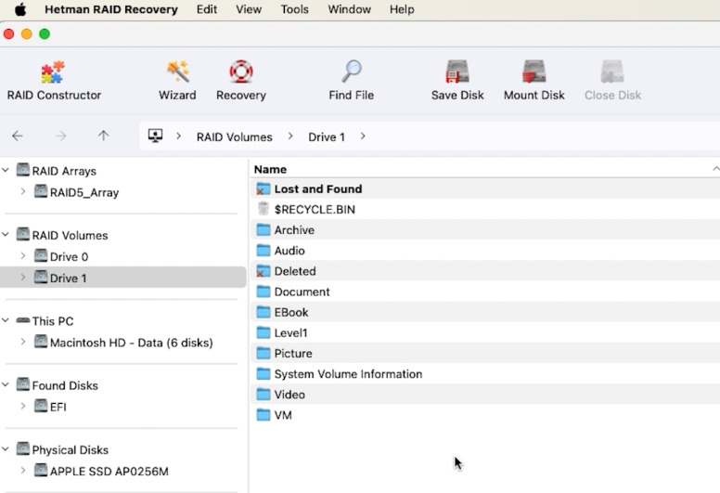This screenshot has height=493, width=720.
Task: Select the "$RECYCLE.BIN" entry
Action: pos(315,210)
